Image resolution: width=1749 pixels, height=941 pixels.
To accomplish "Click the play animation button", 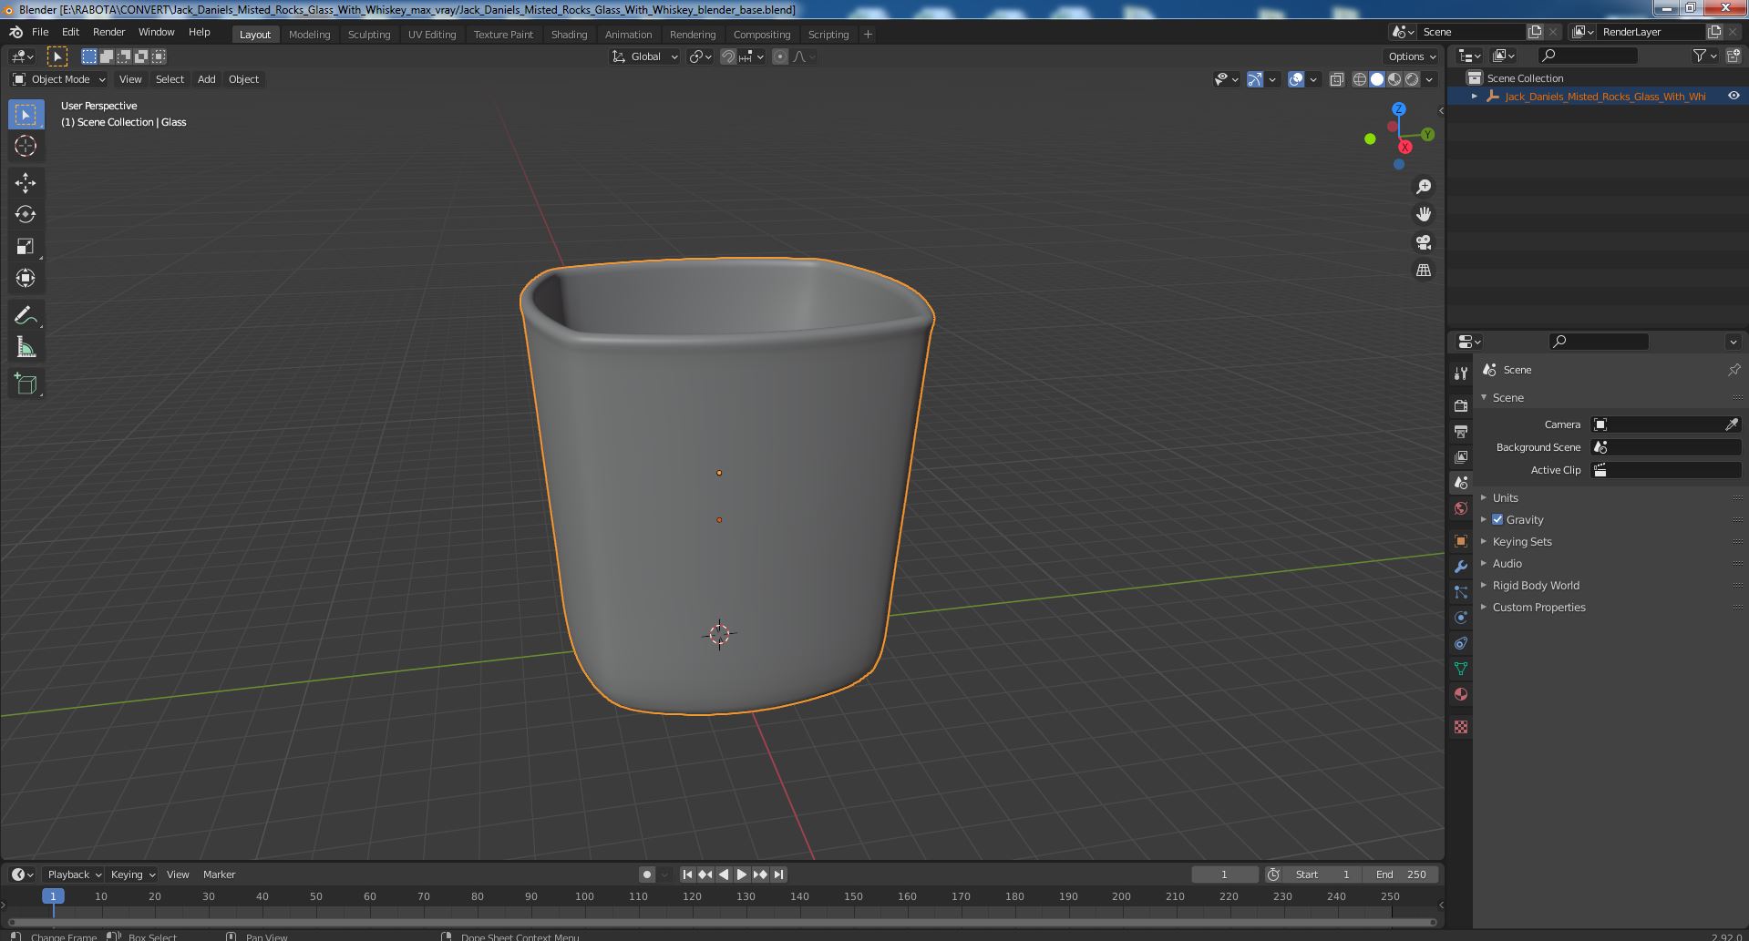I will tap(742, 875).
